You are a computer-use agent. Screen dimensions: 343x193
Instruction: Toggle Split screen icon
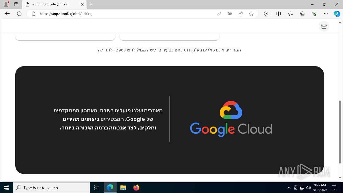278,14
